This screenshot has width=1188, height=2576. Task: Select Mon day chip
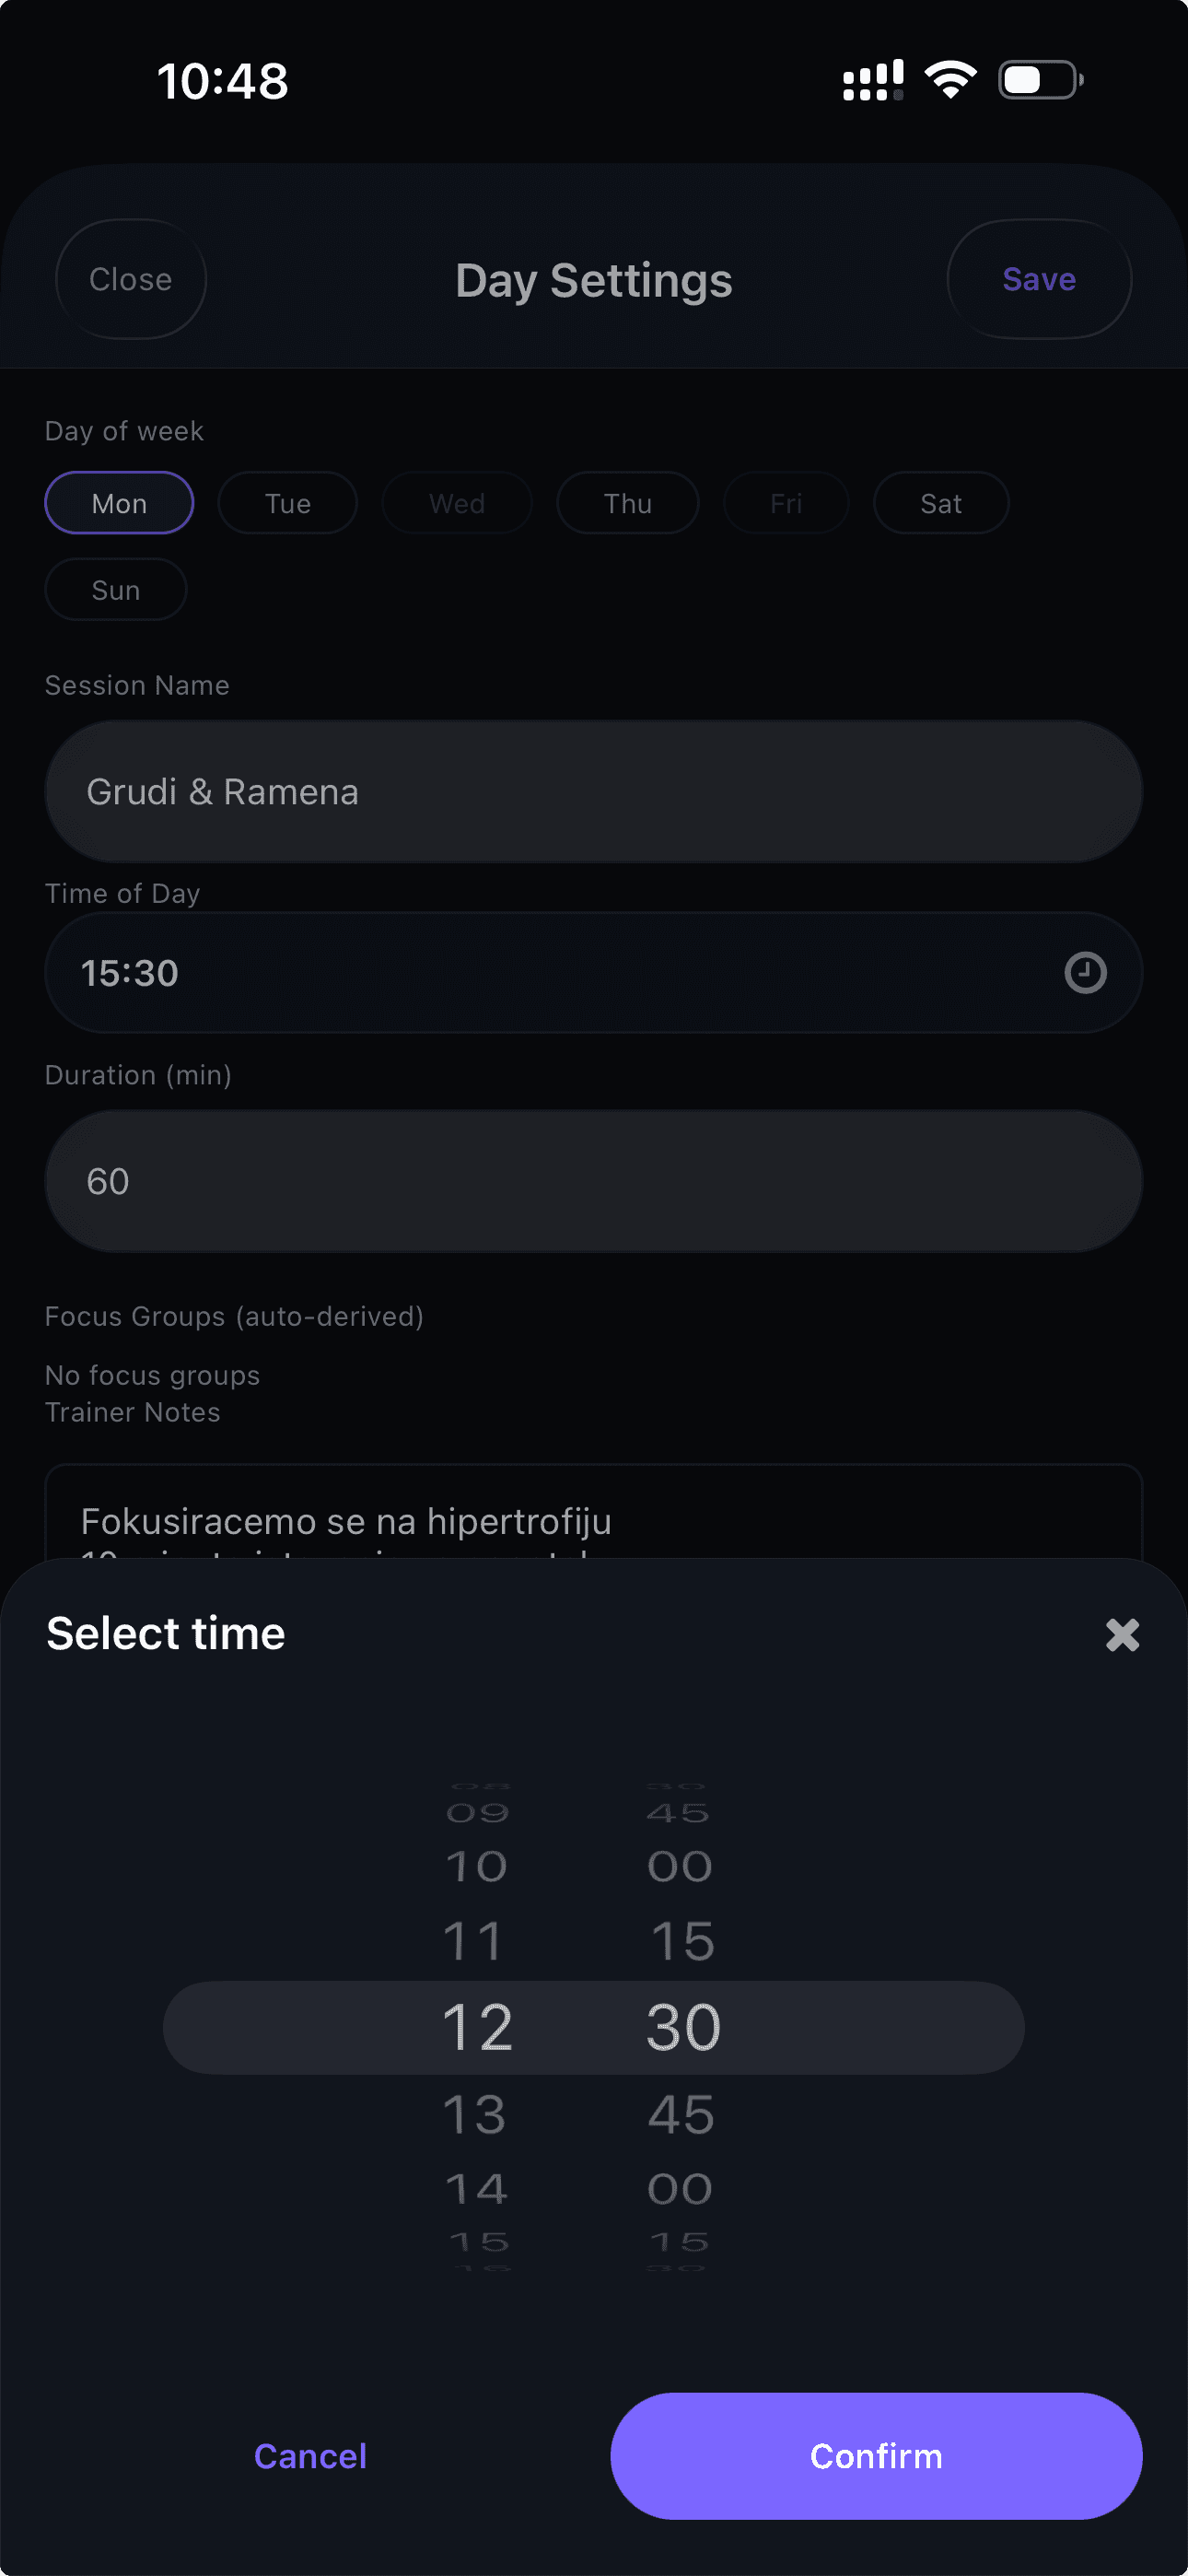119,503
